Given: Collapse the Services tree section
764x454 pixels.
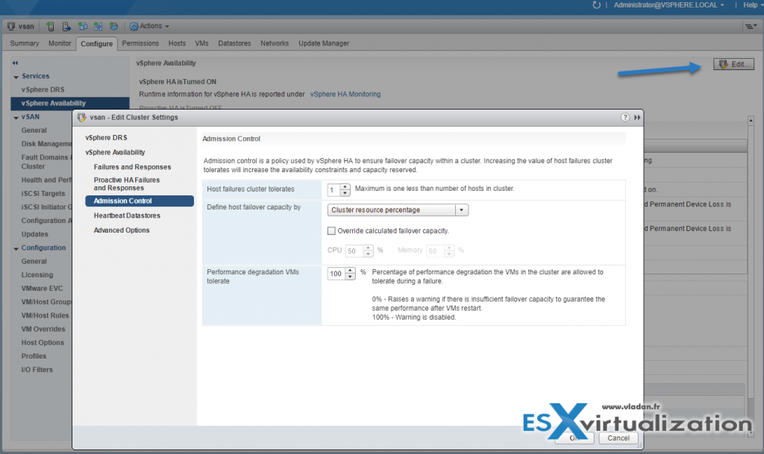Looking at the screenshot, I should click(16, 77).
